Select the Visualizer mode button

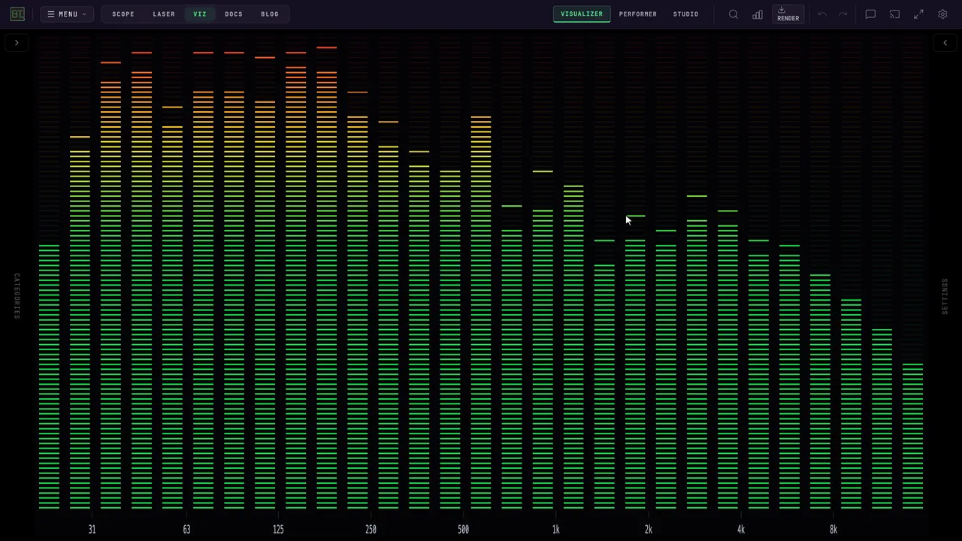tap(582, 14)
